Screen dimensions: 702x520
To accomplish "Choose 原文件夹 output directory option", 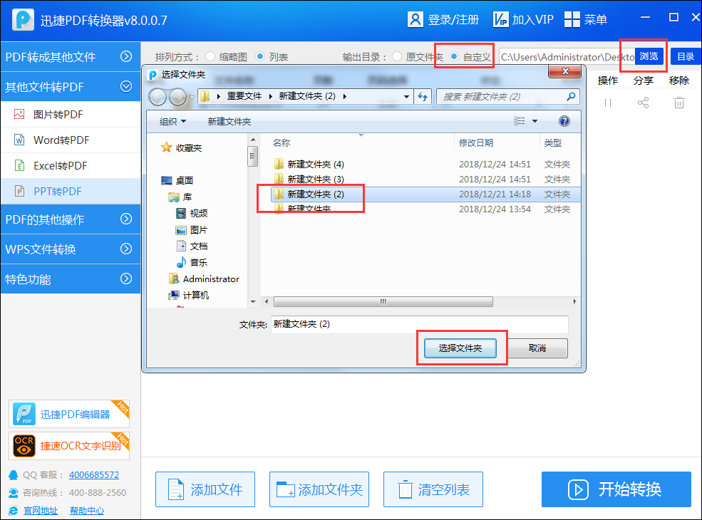I will tap(397, 57).
